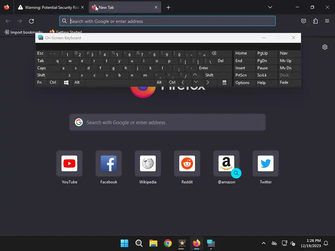Show hidden system tray icons
The width and height of the screenshot is (335, 251).
(264, 243)
